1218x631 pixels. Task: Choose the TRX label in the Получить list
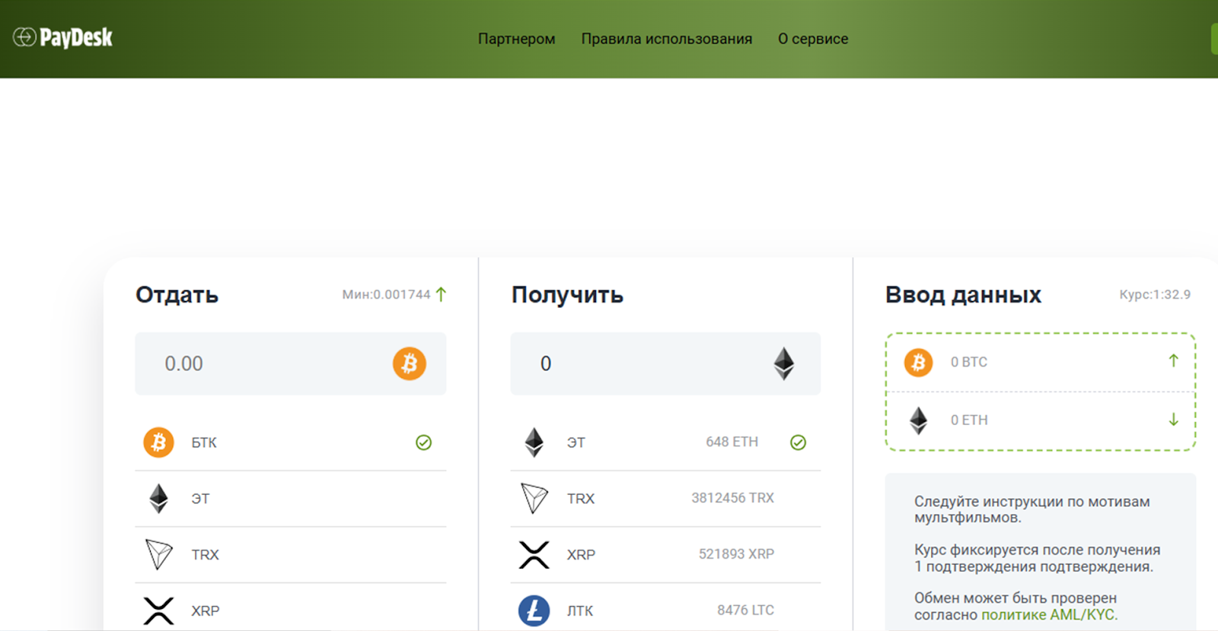pyautogui.click(x=581, y=499)
